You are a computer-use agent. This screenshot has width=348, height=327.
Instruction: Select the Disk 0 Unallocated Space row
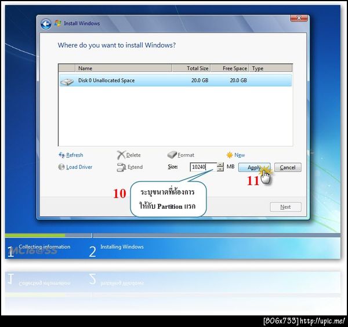click(175, 81)
